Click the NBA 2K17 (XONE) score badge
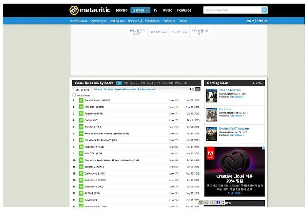The image size is (308, 213). [x=81, y=107]
